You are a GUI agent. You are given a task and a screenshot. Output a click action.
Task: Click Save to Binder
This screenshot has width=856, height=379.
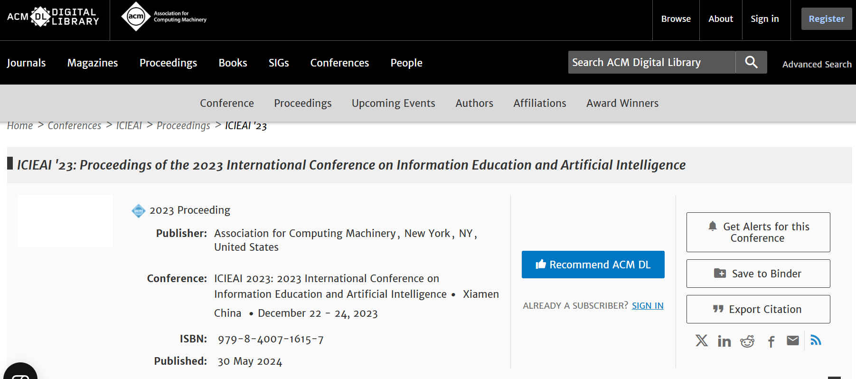click(x=758, y=274)
